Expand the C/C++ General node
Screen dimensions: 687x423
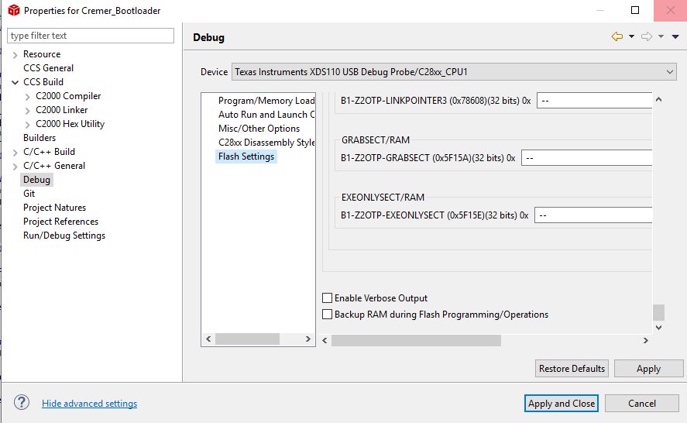coord(15,167)
